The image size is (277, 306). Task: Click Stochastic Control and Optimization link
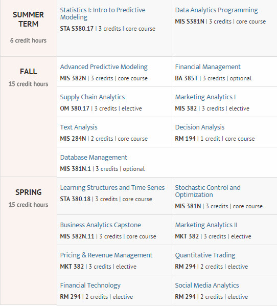click(x=207, y=191)
